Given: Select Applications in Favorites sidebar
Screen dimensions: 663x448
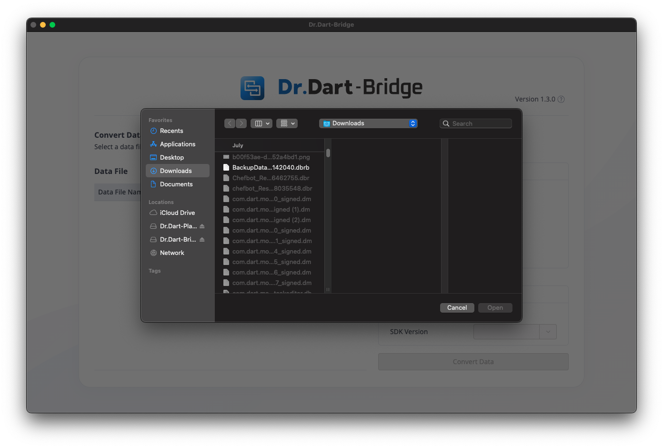Looking at the screenshot, I should [x=177, y=144].
